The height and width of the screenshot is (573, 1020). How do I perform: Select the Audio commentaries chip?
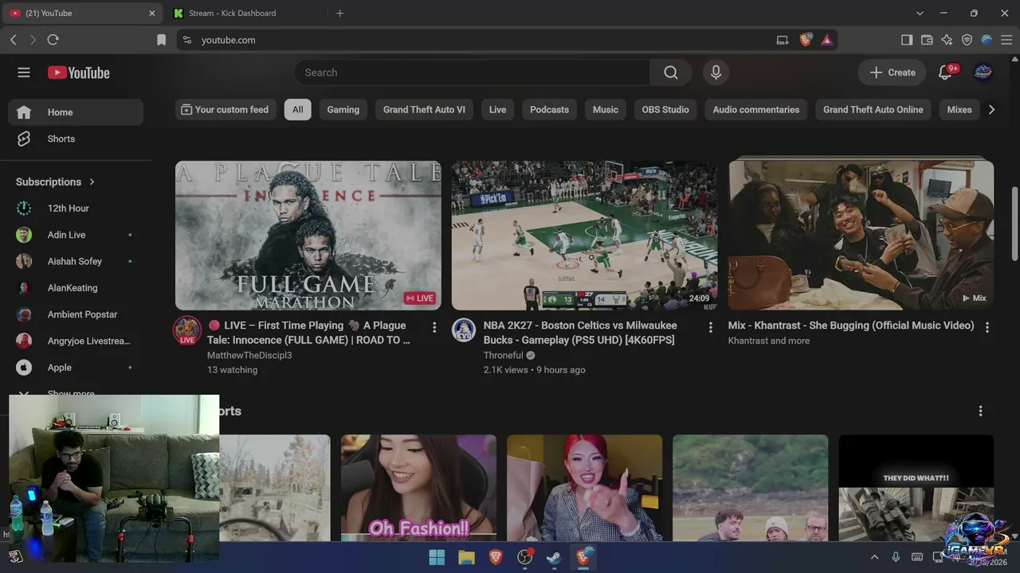point(756,110)
